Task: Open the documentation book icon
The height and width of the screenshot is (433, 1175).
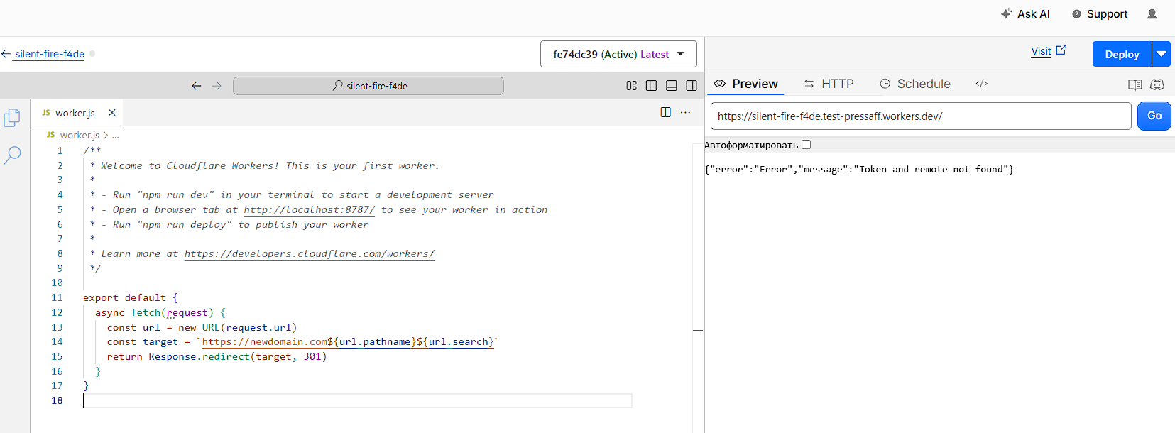Action: 1135,84
